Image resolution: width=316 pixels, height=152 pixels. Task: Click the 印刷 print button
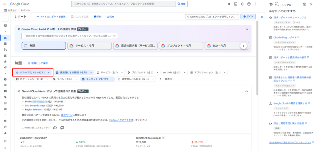[98, 17]
